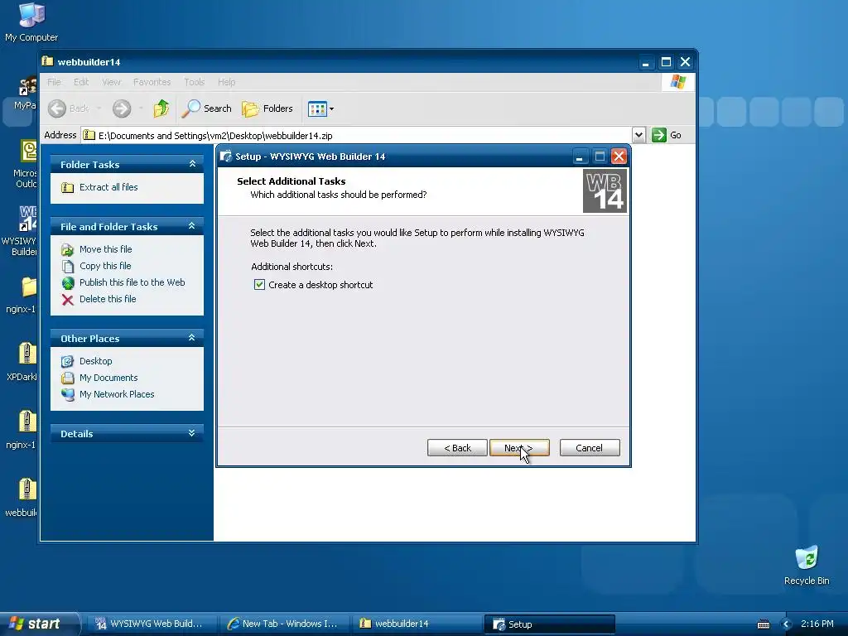
Task: Expand the Details panel
Action: pos(191,433)
